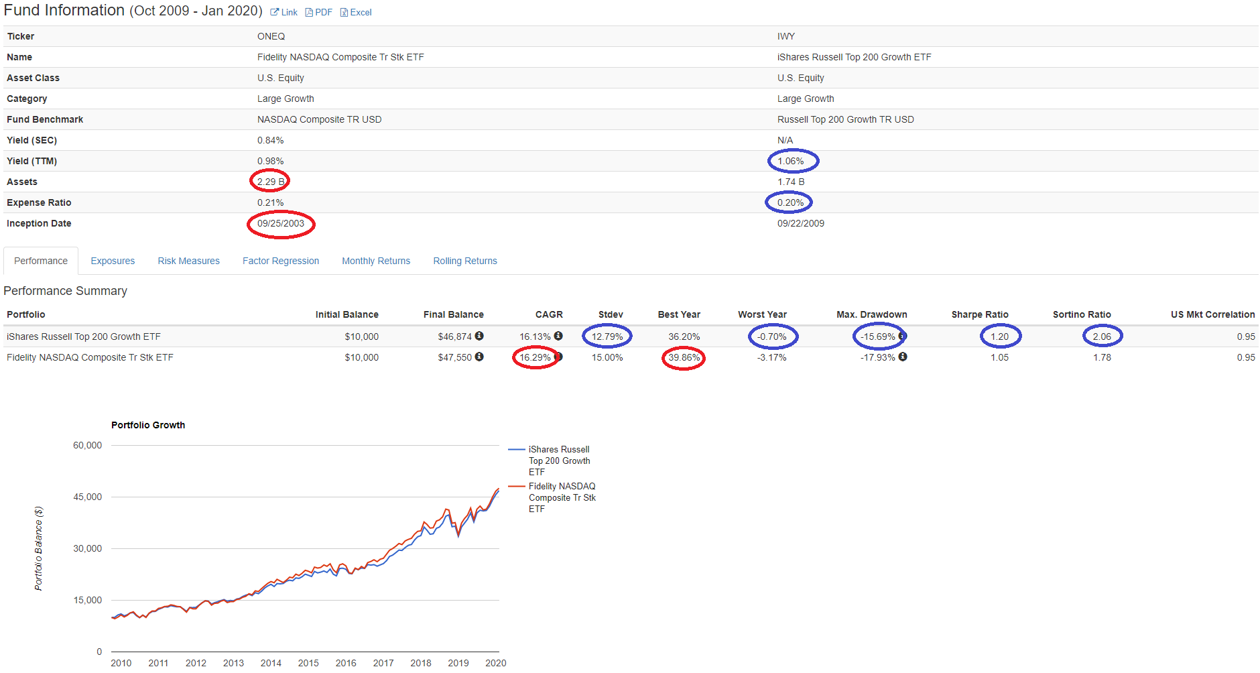
Task: Click Fidelity NASDAQ Composite Tr Stk ETF name in fund table
Action: [x=340, y=57]
